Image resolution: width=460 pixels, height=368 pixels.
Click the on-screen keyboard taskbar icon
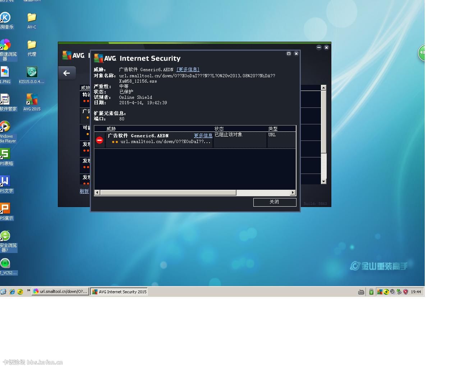[361, 292]
